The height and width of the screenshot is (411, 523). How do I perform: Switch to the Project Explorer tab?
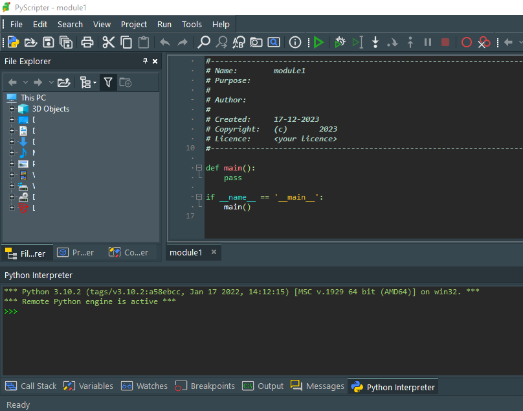pos(76,253)
